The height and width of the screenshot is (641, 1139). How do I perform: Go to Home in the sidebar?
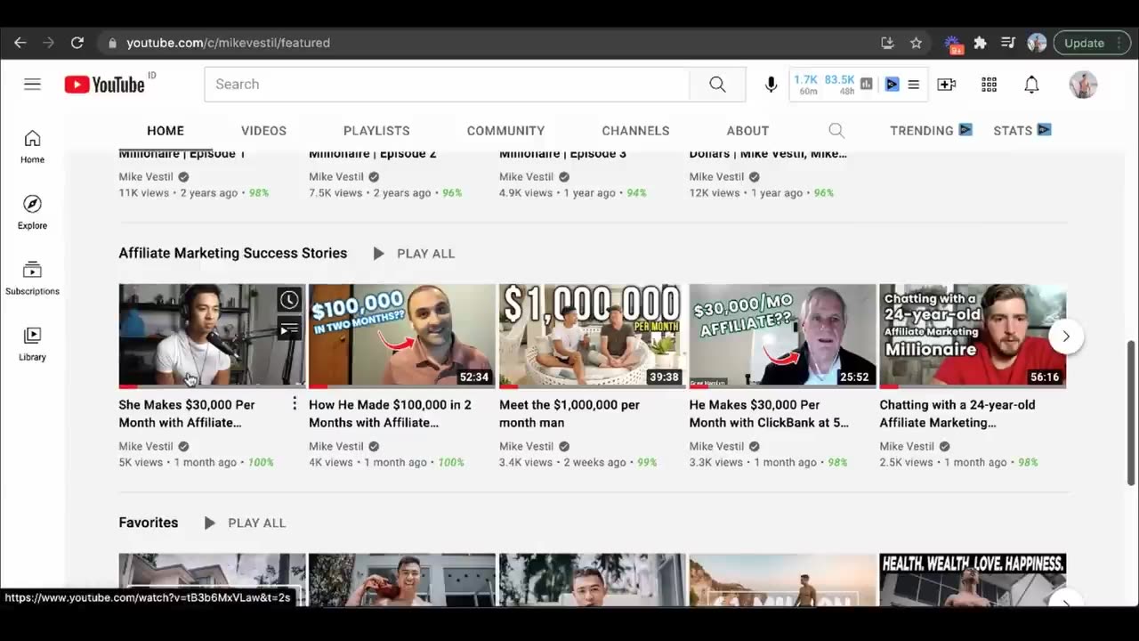point(32,147)
